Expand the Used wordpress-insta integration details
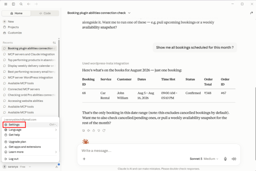The width and height of the screenshot is (256, 171). click(105, 63)
